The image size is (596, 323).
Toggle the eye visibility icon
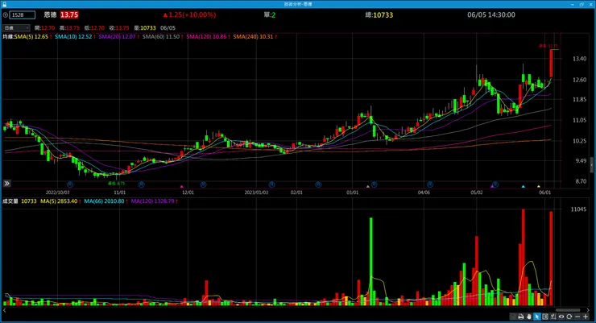tap(561, 317)
